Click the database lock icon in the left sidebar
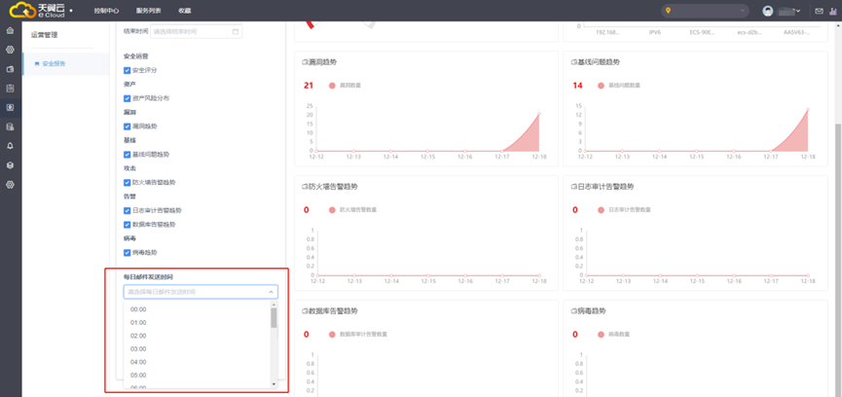This screenshot has width=842, height=397. coord(10,126)
